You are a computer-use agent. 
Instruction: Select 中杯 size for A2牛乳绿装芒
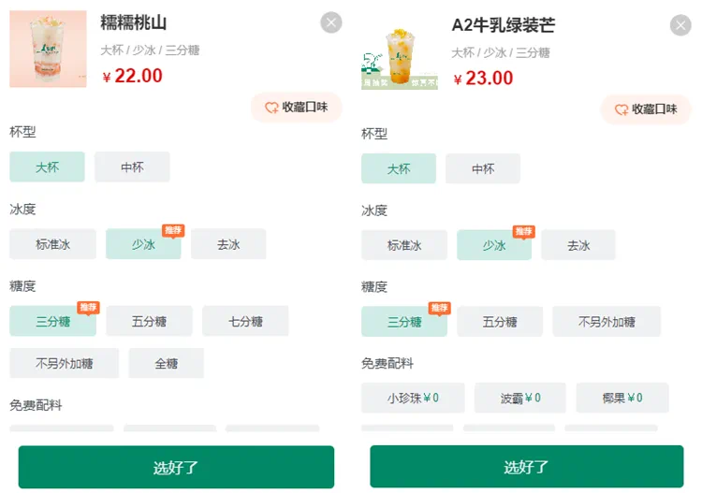click(483, 168)
